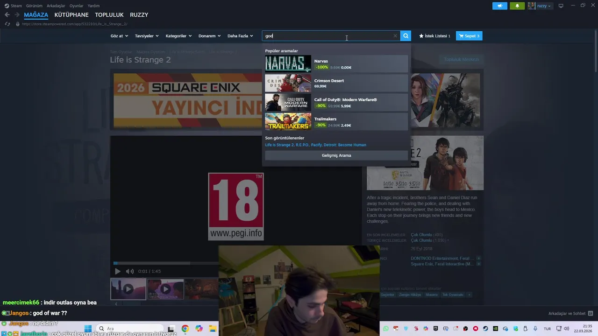The width and height of the screenshot is (598, 336).
Task: Expand the Tavsiyeler dropdown
Action: click(x=147, y=36)
